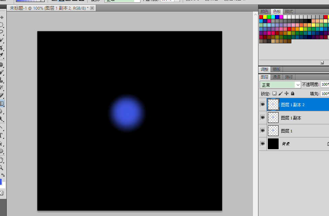The image size is (329, 216).
Task: Open the layer blend mode dropdown
Action: tap(280, 85)
